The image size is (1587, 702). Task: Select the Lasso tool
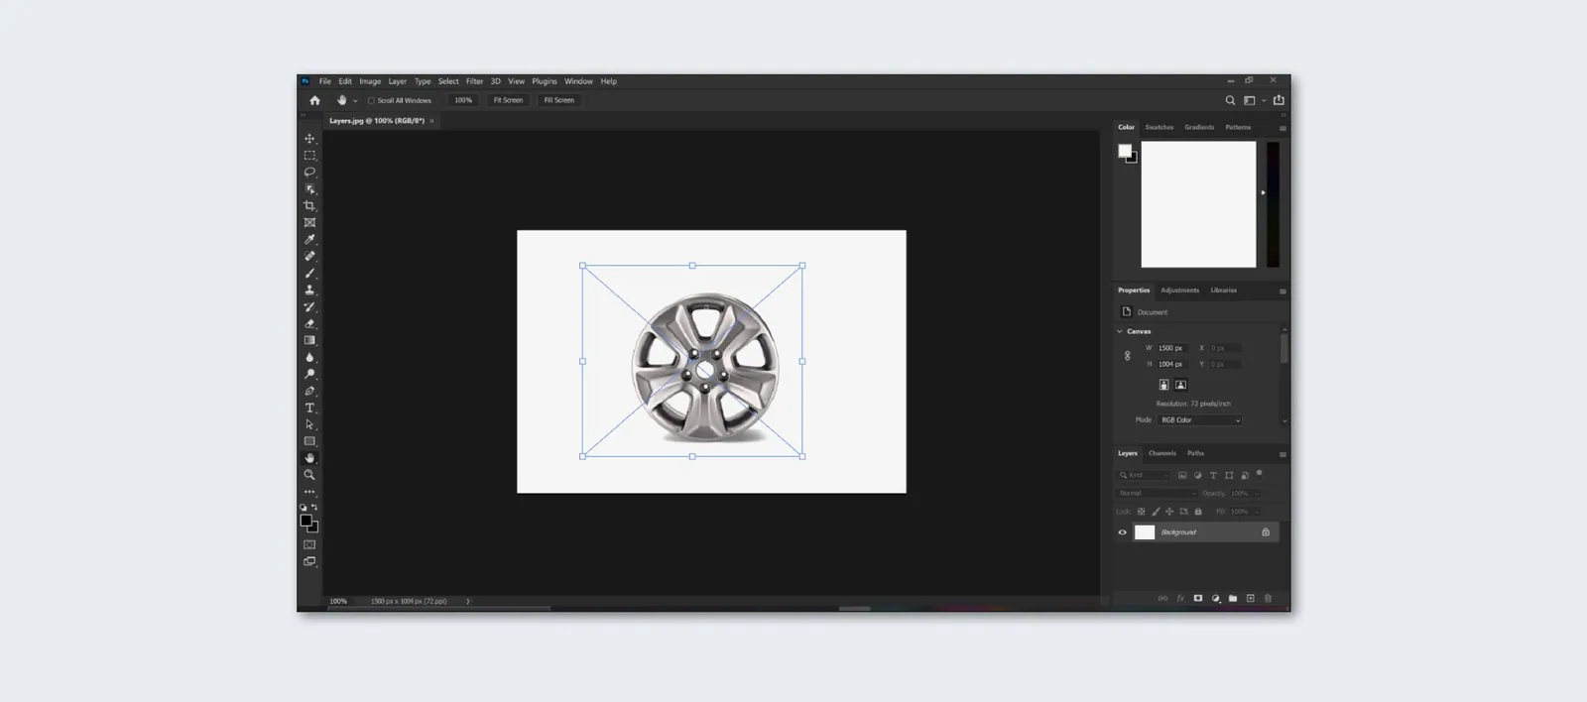tap(309, 173)
